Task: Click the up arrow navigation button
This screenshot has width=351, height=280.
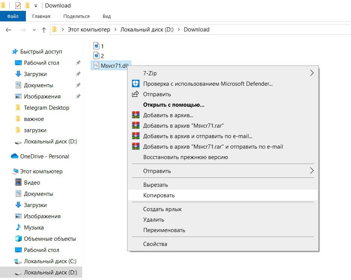Action: pos(44,30)
